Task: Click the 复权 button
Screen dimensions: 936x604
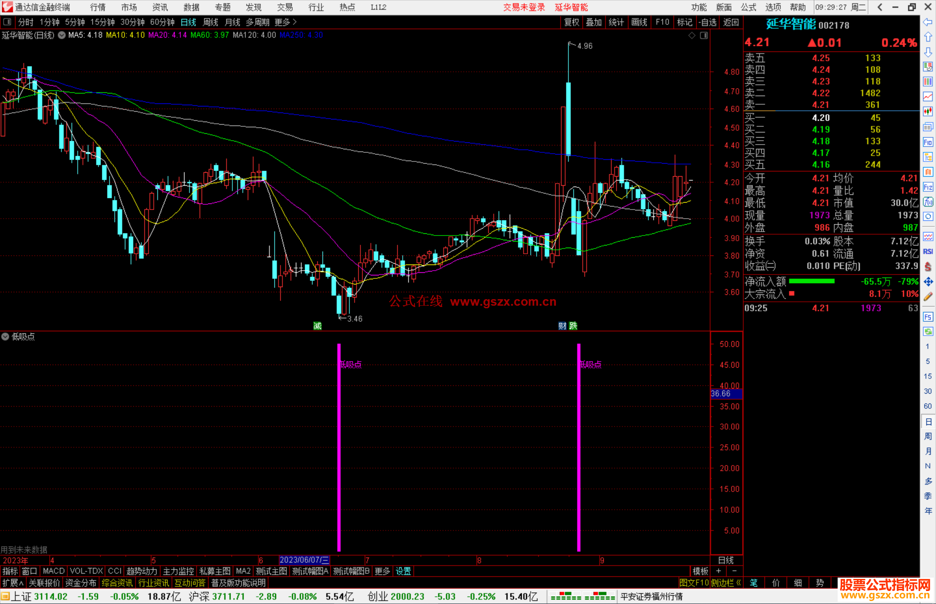Action: pyautogui.click(x=572, y=22)
